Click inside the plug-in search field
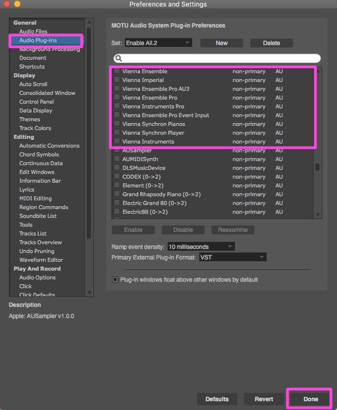The image size is (337, 410). click(217, 59)
